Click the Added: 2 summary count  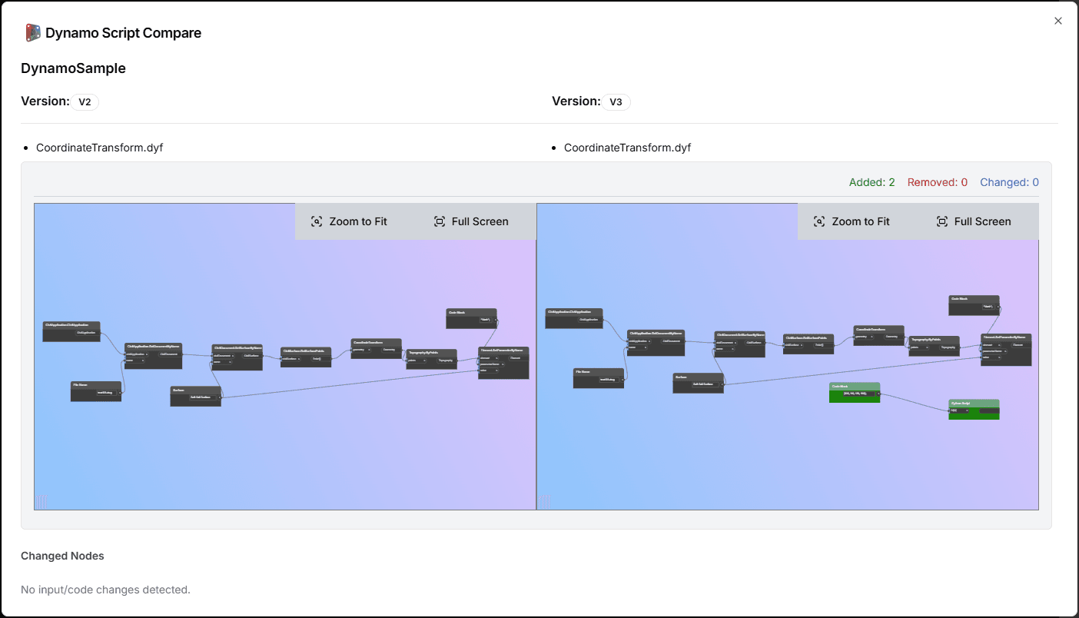pos(871,182)
